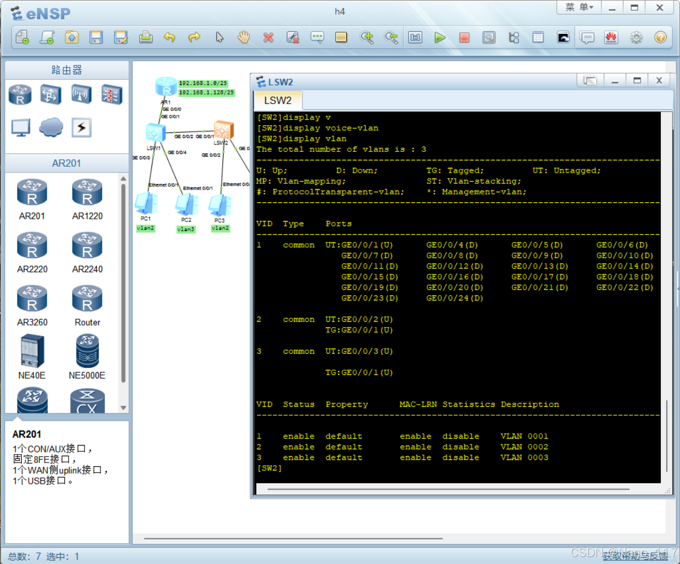Screen dimensions: 680x564
Task: Click the LSW2 terminal vertical scrollbar
Action: [x=667, y=437]
